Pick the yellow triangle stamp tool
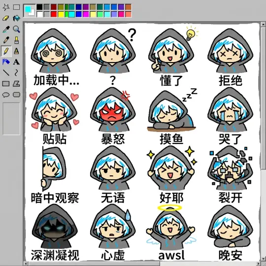Viewport: 266px width, 266px height. tap(16, 51)
